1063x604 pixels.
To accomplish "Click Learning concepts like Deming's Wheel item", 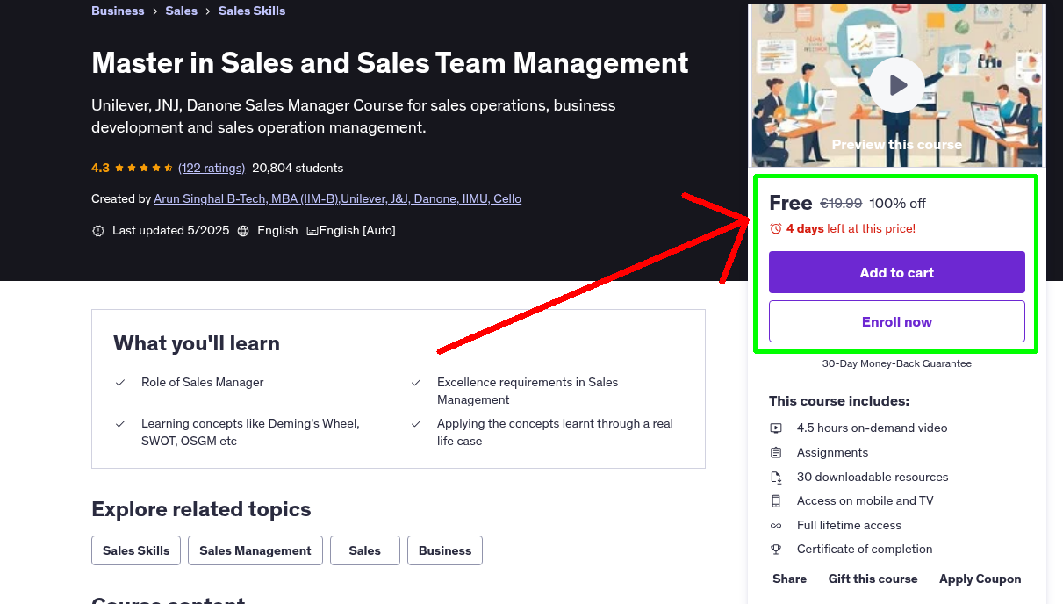I will click(x=250, y=432).
